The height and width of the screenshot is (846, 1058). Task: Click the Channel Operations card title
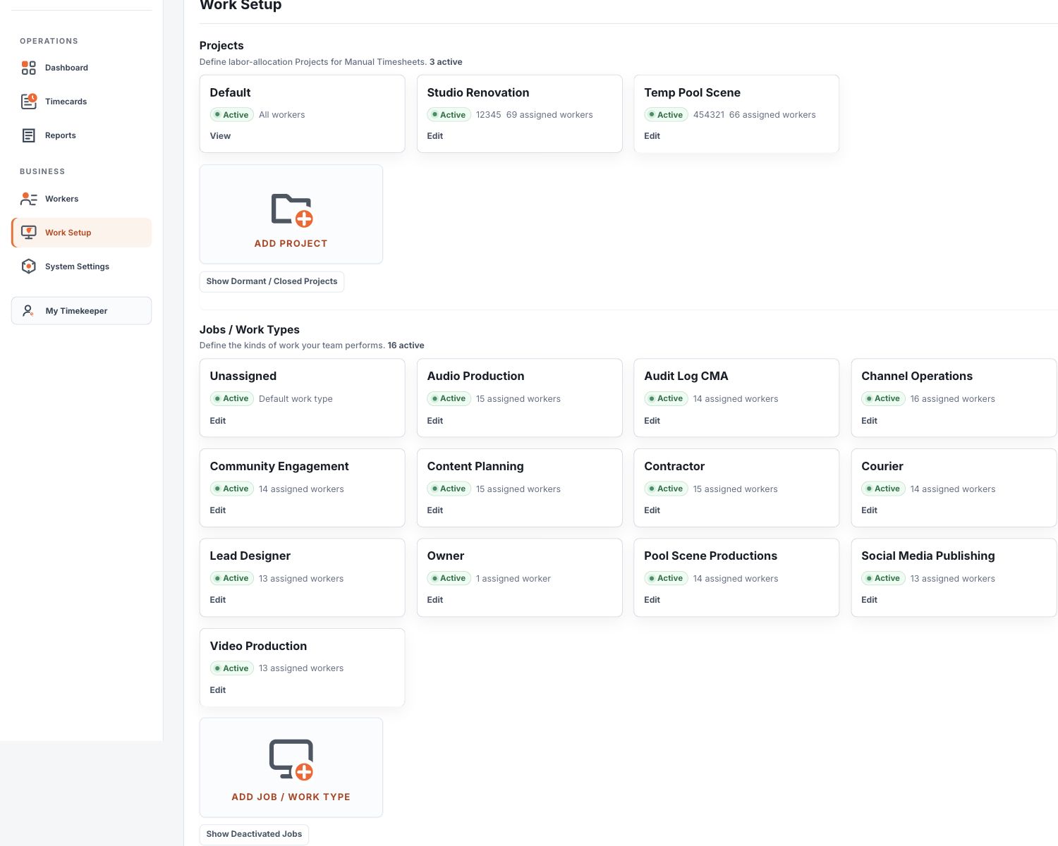(x=917, y=376)
